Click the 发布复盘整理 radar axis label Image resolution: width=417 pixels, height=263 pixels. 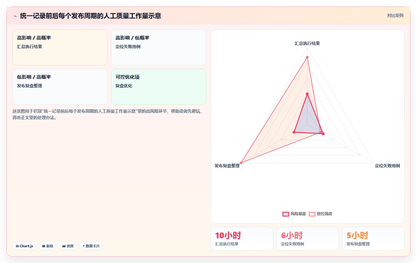pyautogui.click(x=227, y=166)
